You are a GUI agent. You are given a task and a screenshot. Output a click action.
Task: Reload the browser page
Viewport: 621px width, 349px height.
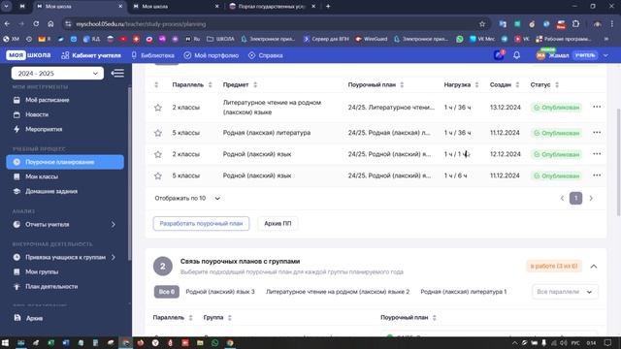(36, 23)
